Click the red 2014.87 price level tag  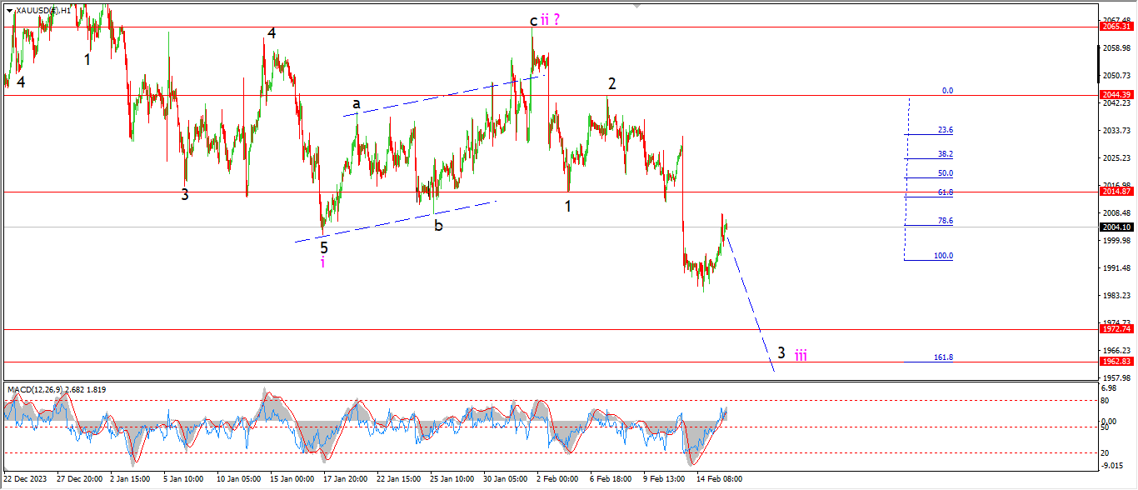click(1117, 192)
